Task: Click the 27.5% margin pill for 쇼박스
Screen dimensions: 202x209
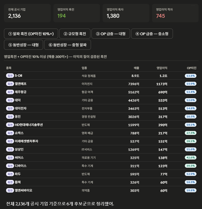Action: click(191, 133)
